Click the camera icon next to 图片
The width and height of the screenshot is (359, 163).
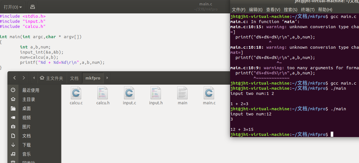pyautogui.click(x=13, y=127)
